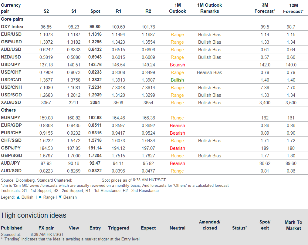Screen dimensions: 308x245
Task: Click the EUR/USD row label
Action: coord(11,34)
